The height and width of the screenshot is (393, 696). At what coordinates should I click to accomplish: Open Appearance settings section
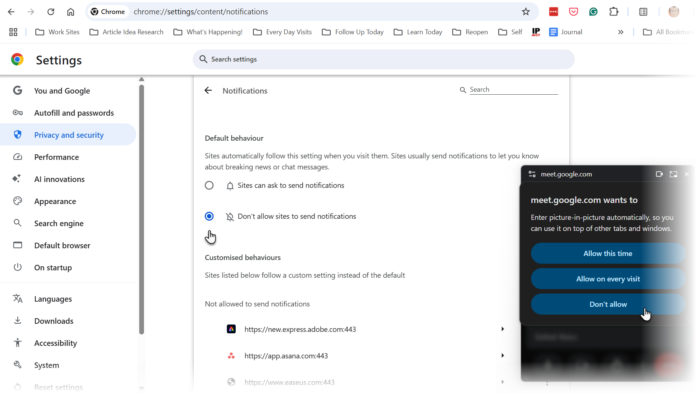point(55,201)
